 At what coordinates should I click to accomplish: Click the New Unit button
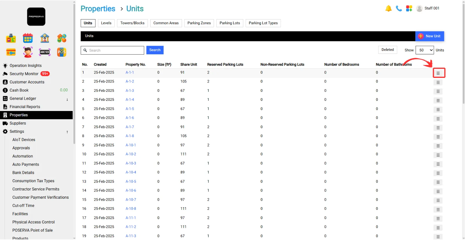coord(430,36)
